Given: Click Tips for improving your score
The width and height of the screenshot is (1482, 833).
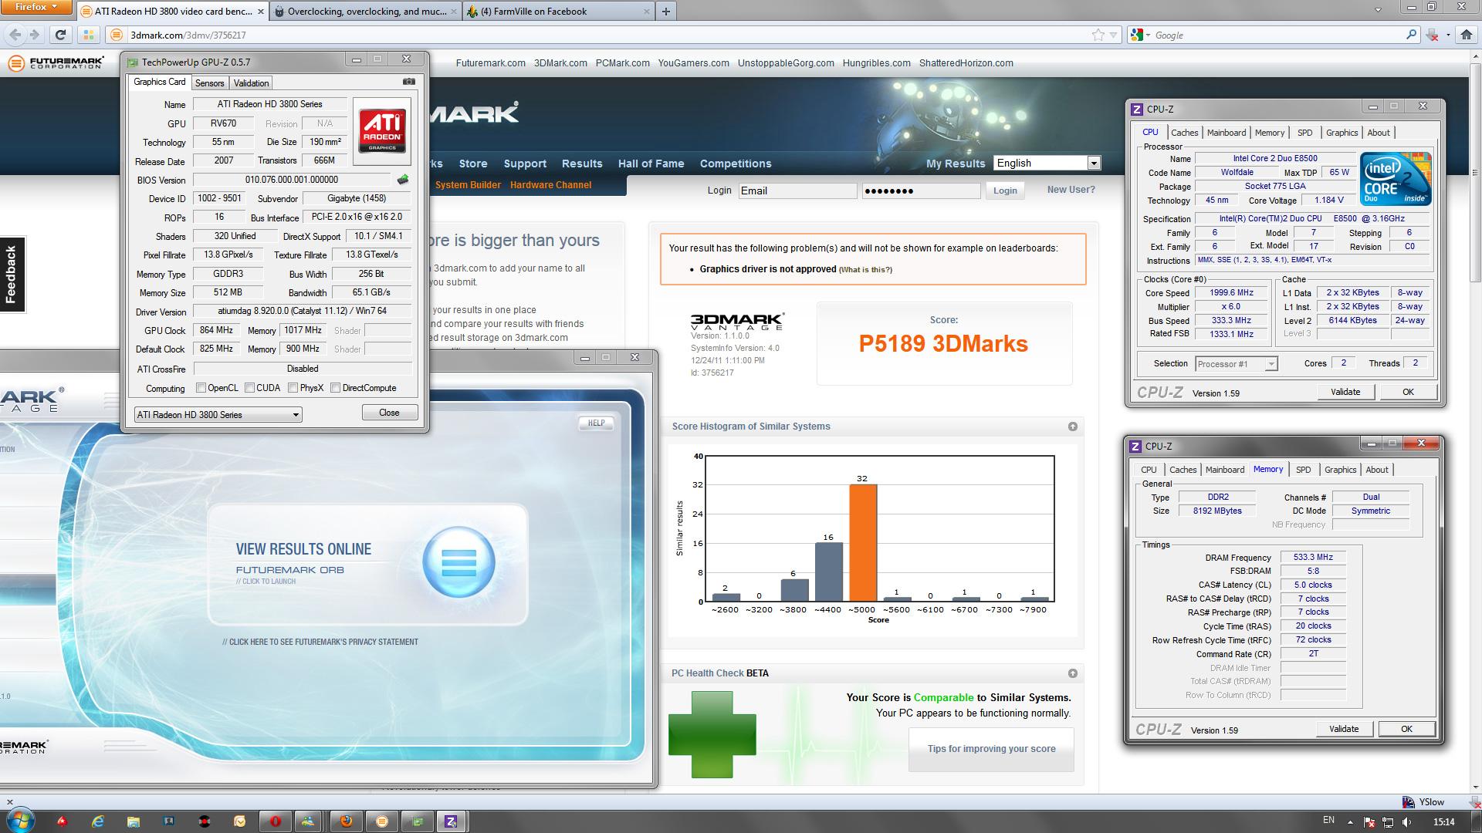Looking at the screenshot, I should 991,749.
